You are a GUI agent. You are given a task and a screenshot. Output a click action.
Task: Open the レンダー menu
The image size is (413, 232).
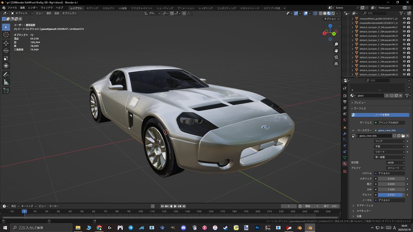pos(33,8)
